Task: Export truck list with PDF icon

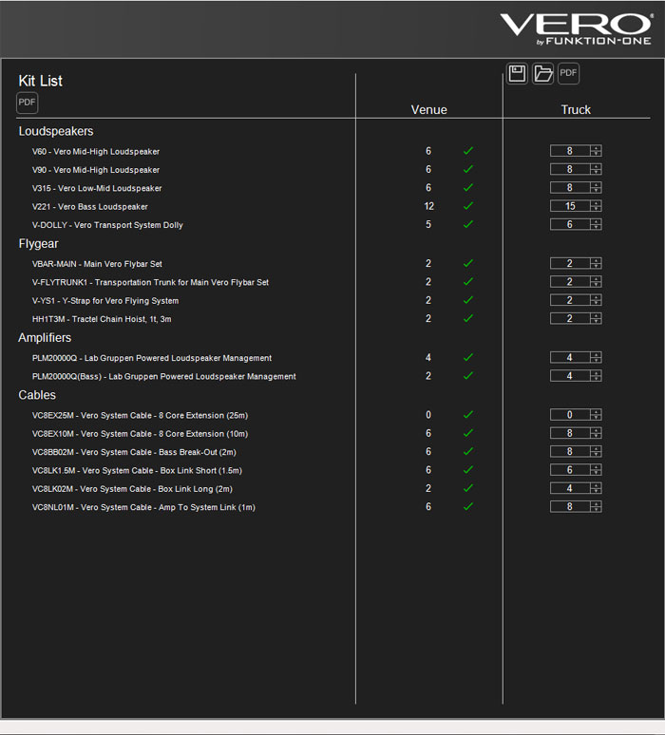Action: click(568, 73)
